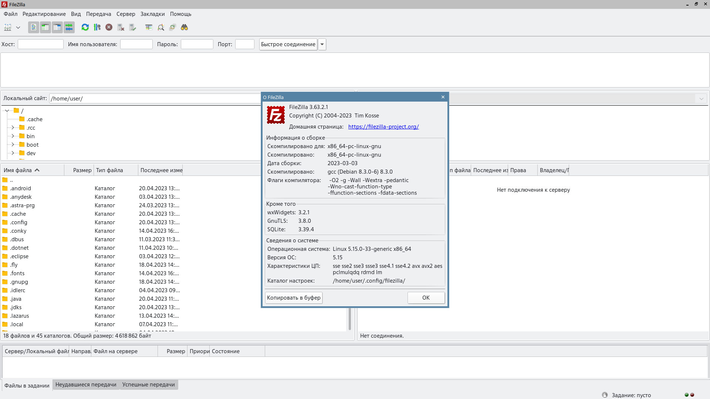
Task: Expand the .rcc tree node
Action: coord(13,127)
